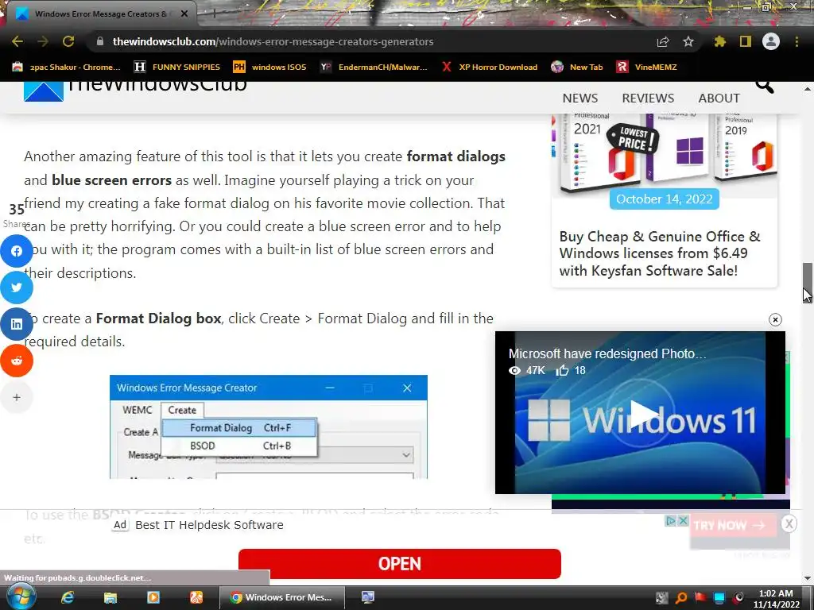Image resolution: width=814 pixels, height=610 pixels.
Task: Share the article on Reddit
Action: tap(17, 361)
